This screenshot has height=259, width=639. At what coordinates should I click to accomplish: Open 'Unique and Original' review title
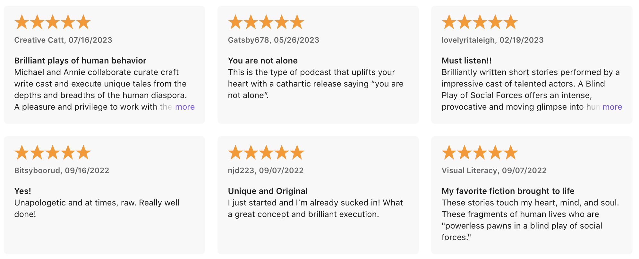(268, 191)
